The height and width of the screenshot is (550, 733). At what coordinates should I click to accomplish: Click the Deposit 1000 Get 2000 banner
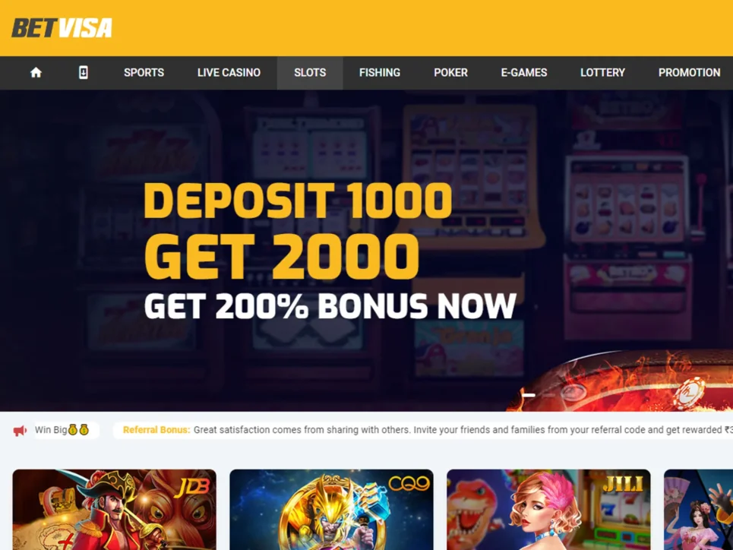(x=366, y=251)
